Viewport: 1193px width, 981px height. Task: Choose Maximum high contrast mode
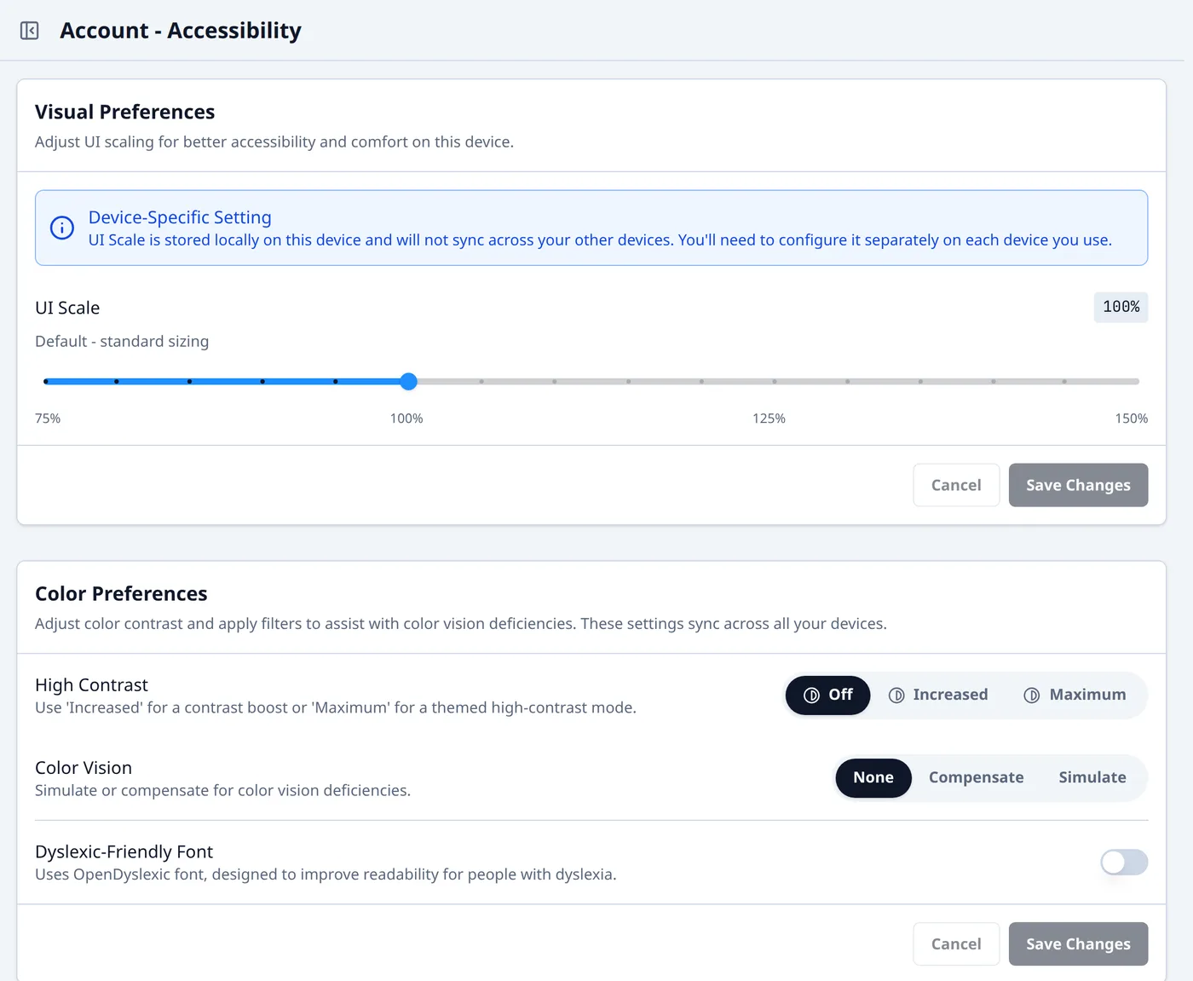(x=1075, y=695)
